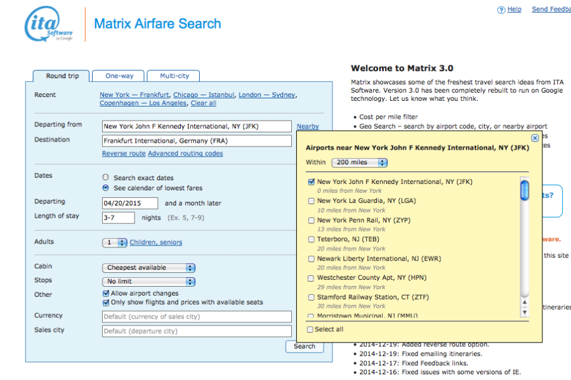Click the Help question mark icon
This screenshot has height=380, width=571.
coord(501,10)
